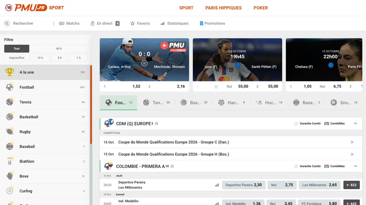This screenshot has height=205, width=366.
Task: Click the PMU.fr Sport logo
Action: pos(39,8)
